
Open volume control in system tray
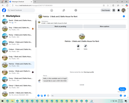click(x=116, y=101)
